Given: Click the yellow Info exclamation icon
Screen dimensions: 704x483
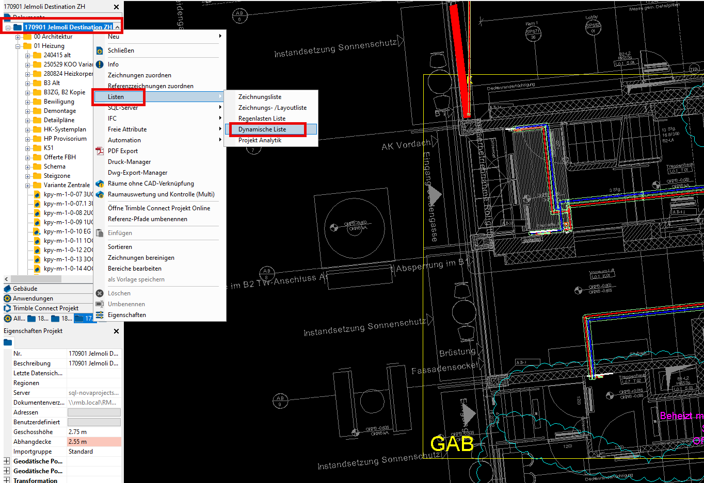Looking at the screenshot, I should 100,64.
